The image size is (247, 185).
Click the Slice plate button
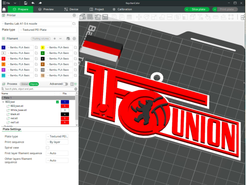(x=199, y=9)
